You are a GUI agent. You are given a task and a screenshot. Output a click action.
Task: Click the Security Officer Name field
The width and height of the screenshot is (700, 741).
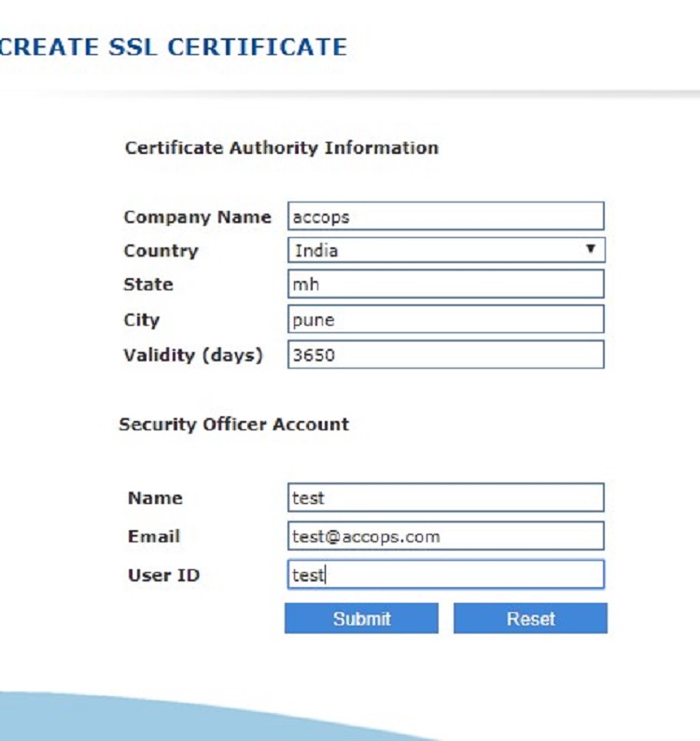point(446,497)
